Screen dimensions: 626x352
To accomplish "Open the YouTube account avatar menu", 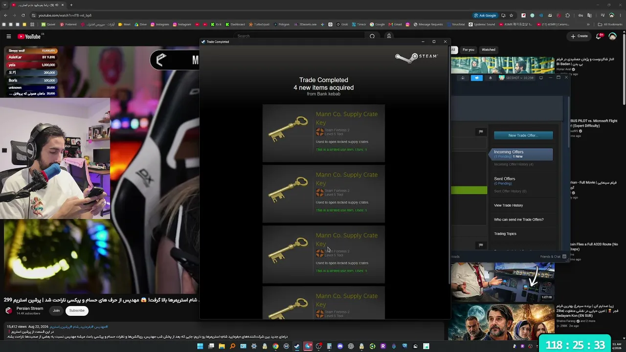I will pyautogui.click(x=612, y=36).
